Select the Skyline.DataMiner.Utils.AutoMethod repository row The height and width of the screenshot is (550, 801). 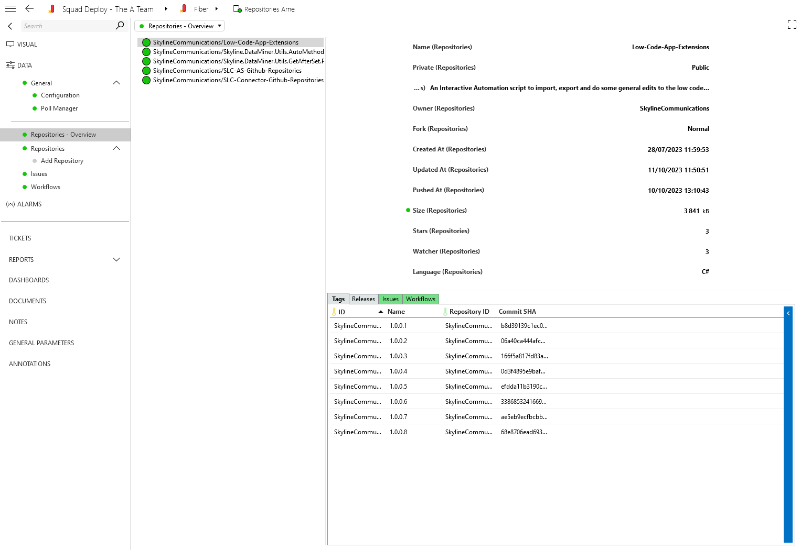click(231, 52)
